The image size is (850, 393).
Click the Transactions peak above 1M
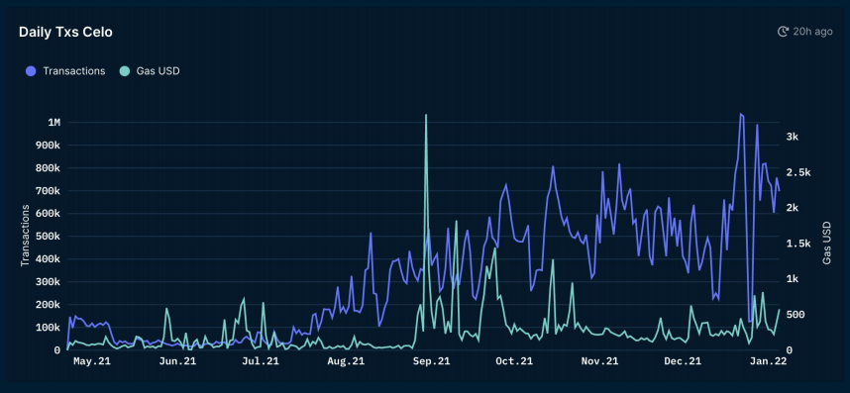(740, 114)
